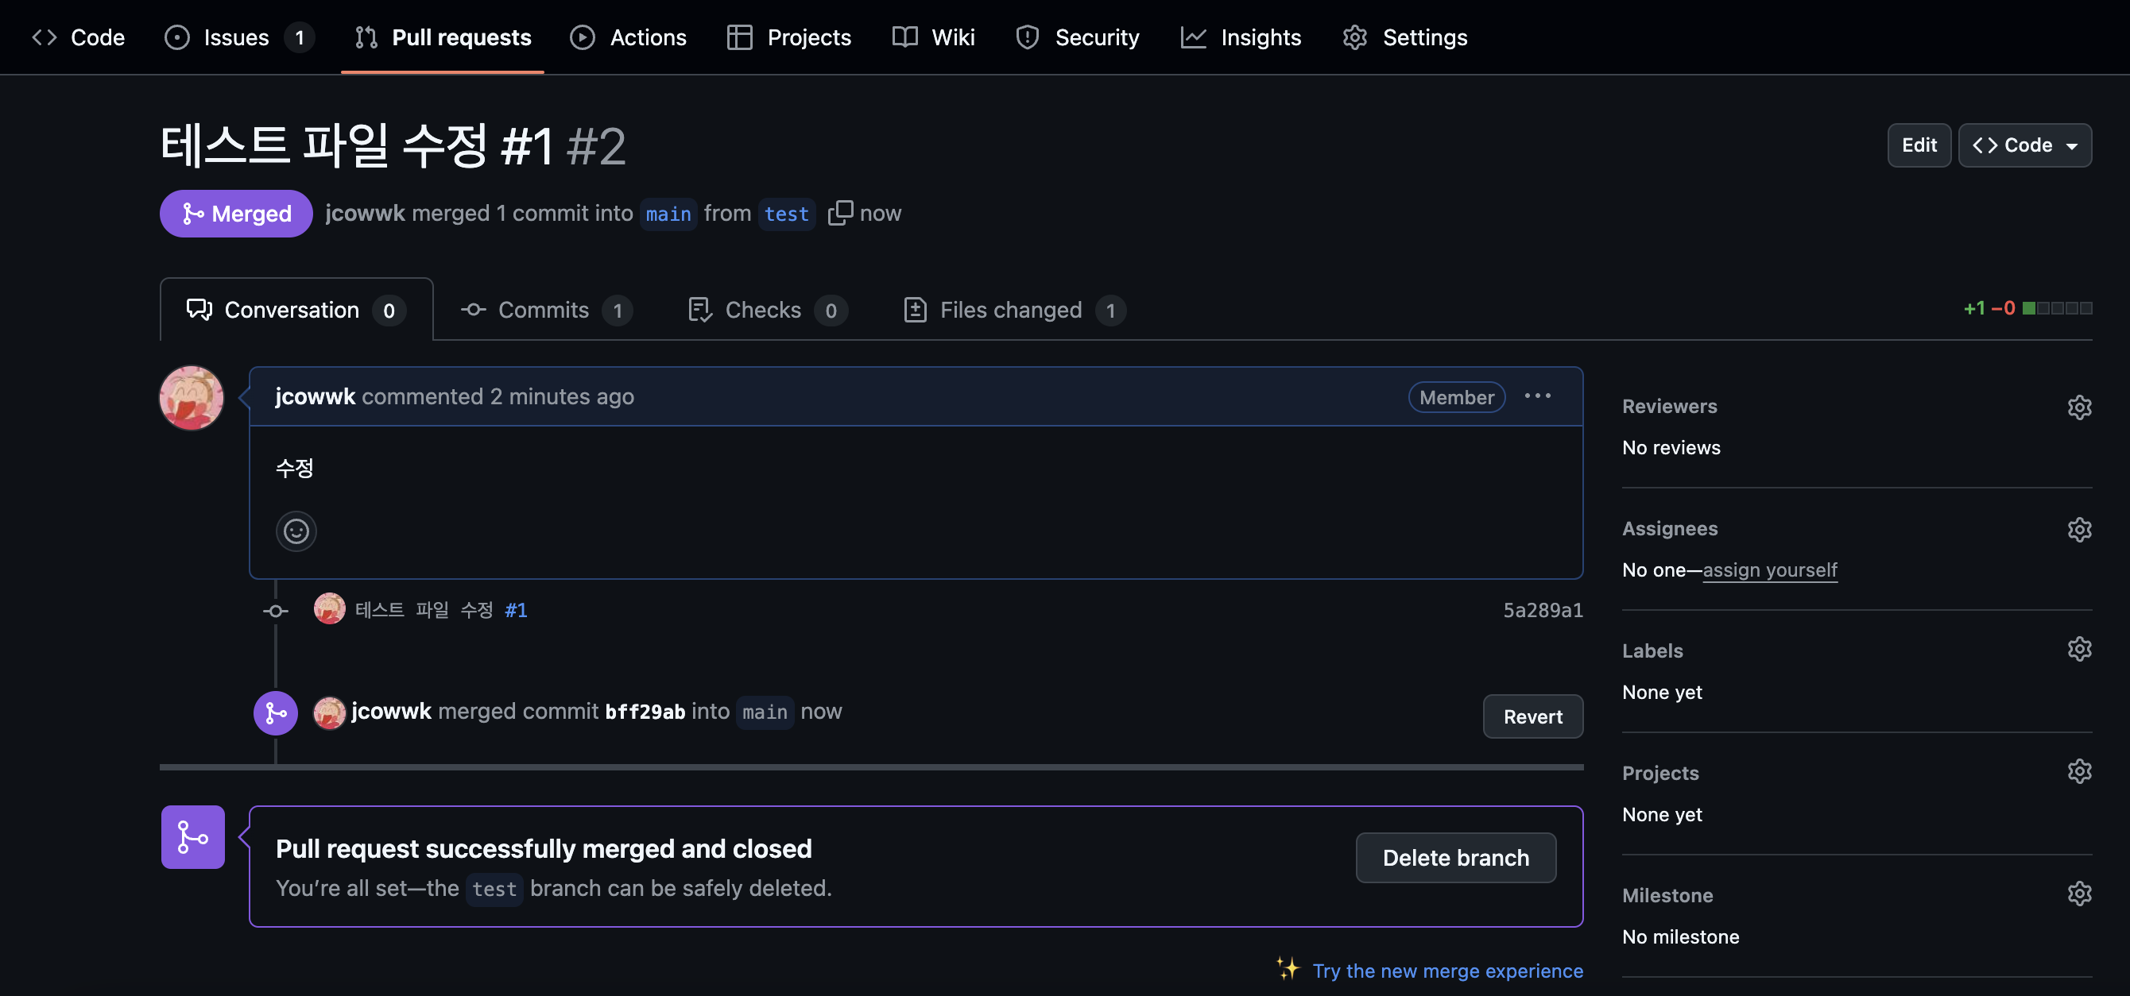Screen dimensions: 2130x996
Task: Add a reaction with the smiley icon
Action: coord(296,531)
